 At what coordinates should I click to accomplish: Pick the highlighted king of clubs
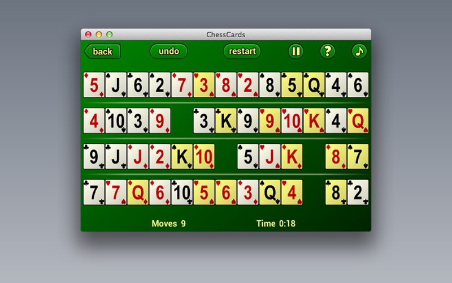[x=225, y=121]
